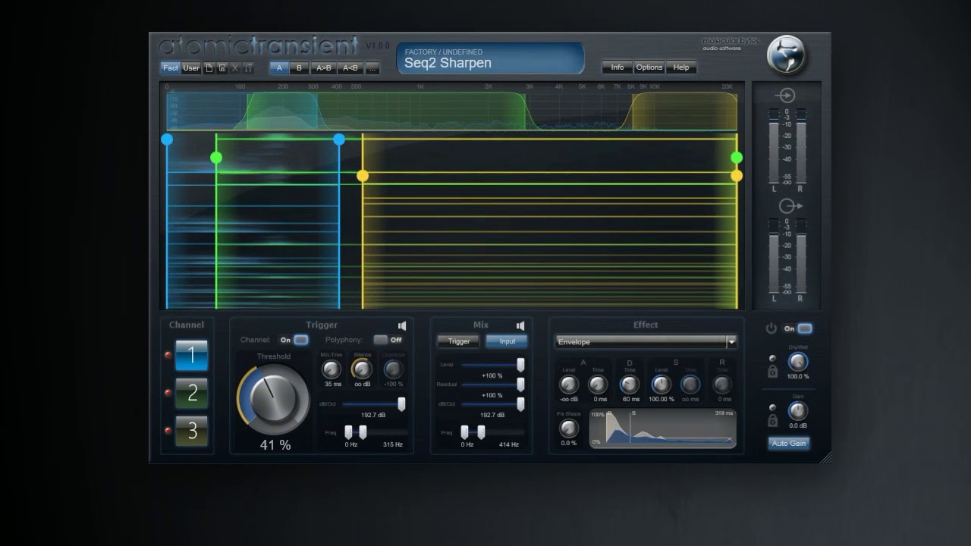Click the Min.Time knob

coord(332,369)
